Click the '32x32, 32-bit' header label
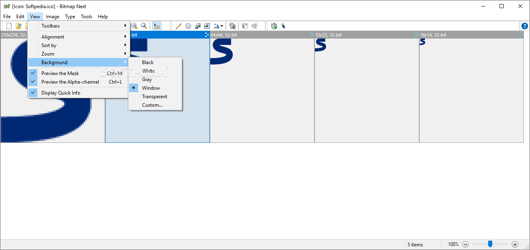This screenshot has width=530, height=250. [329, 35]
